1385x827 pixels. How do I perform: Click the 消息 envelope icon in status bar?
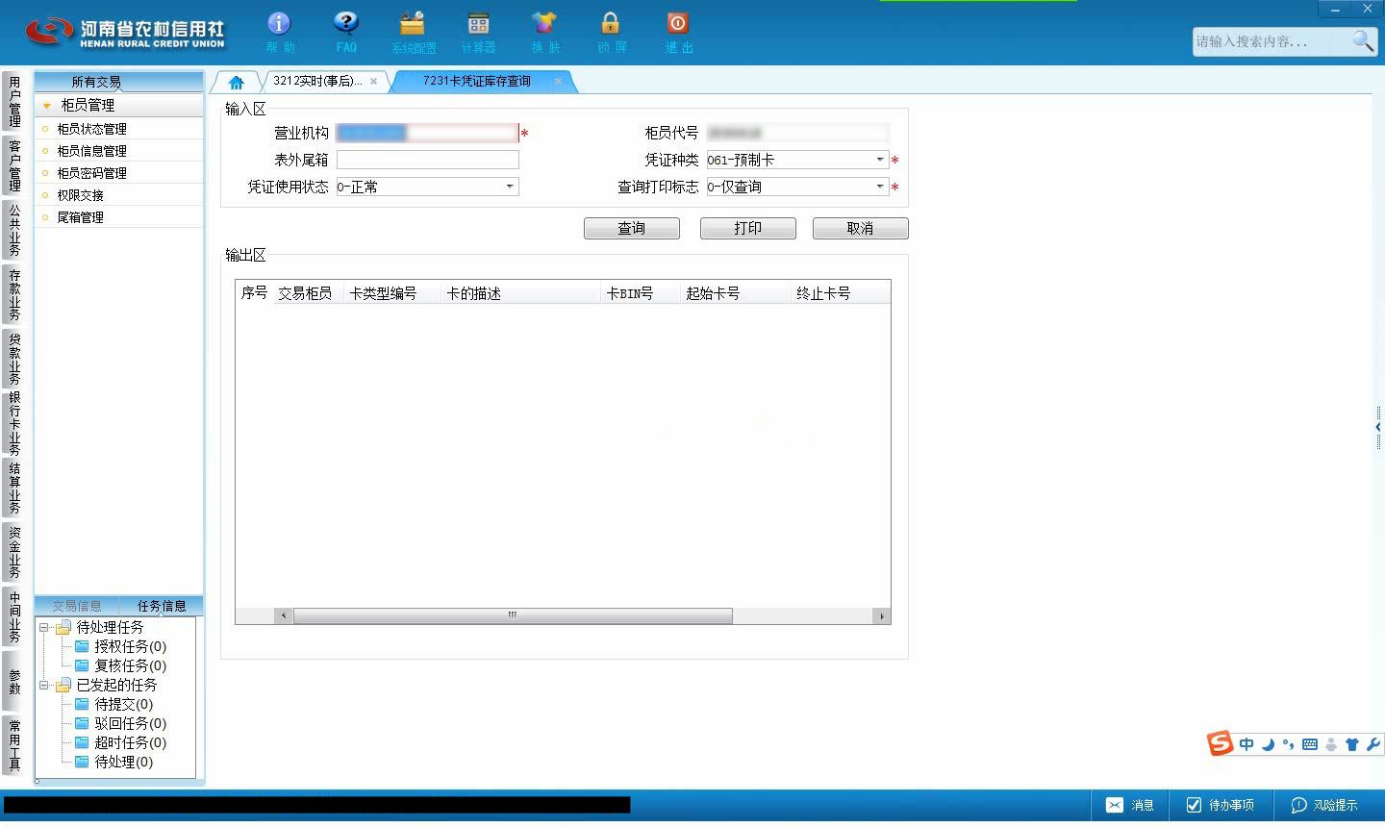coord(1114,805)
